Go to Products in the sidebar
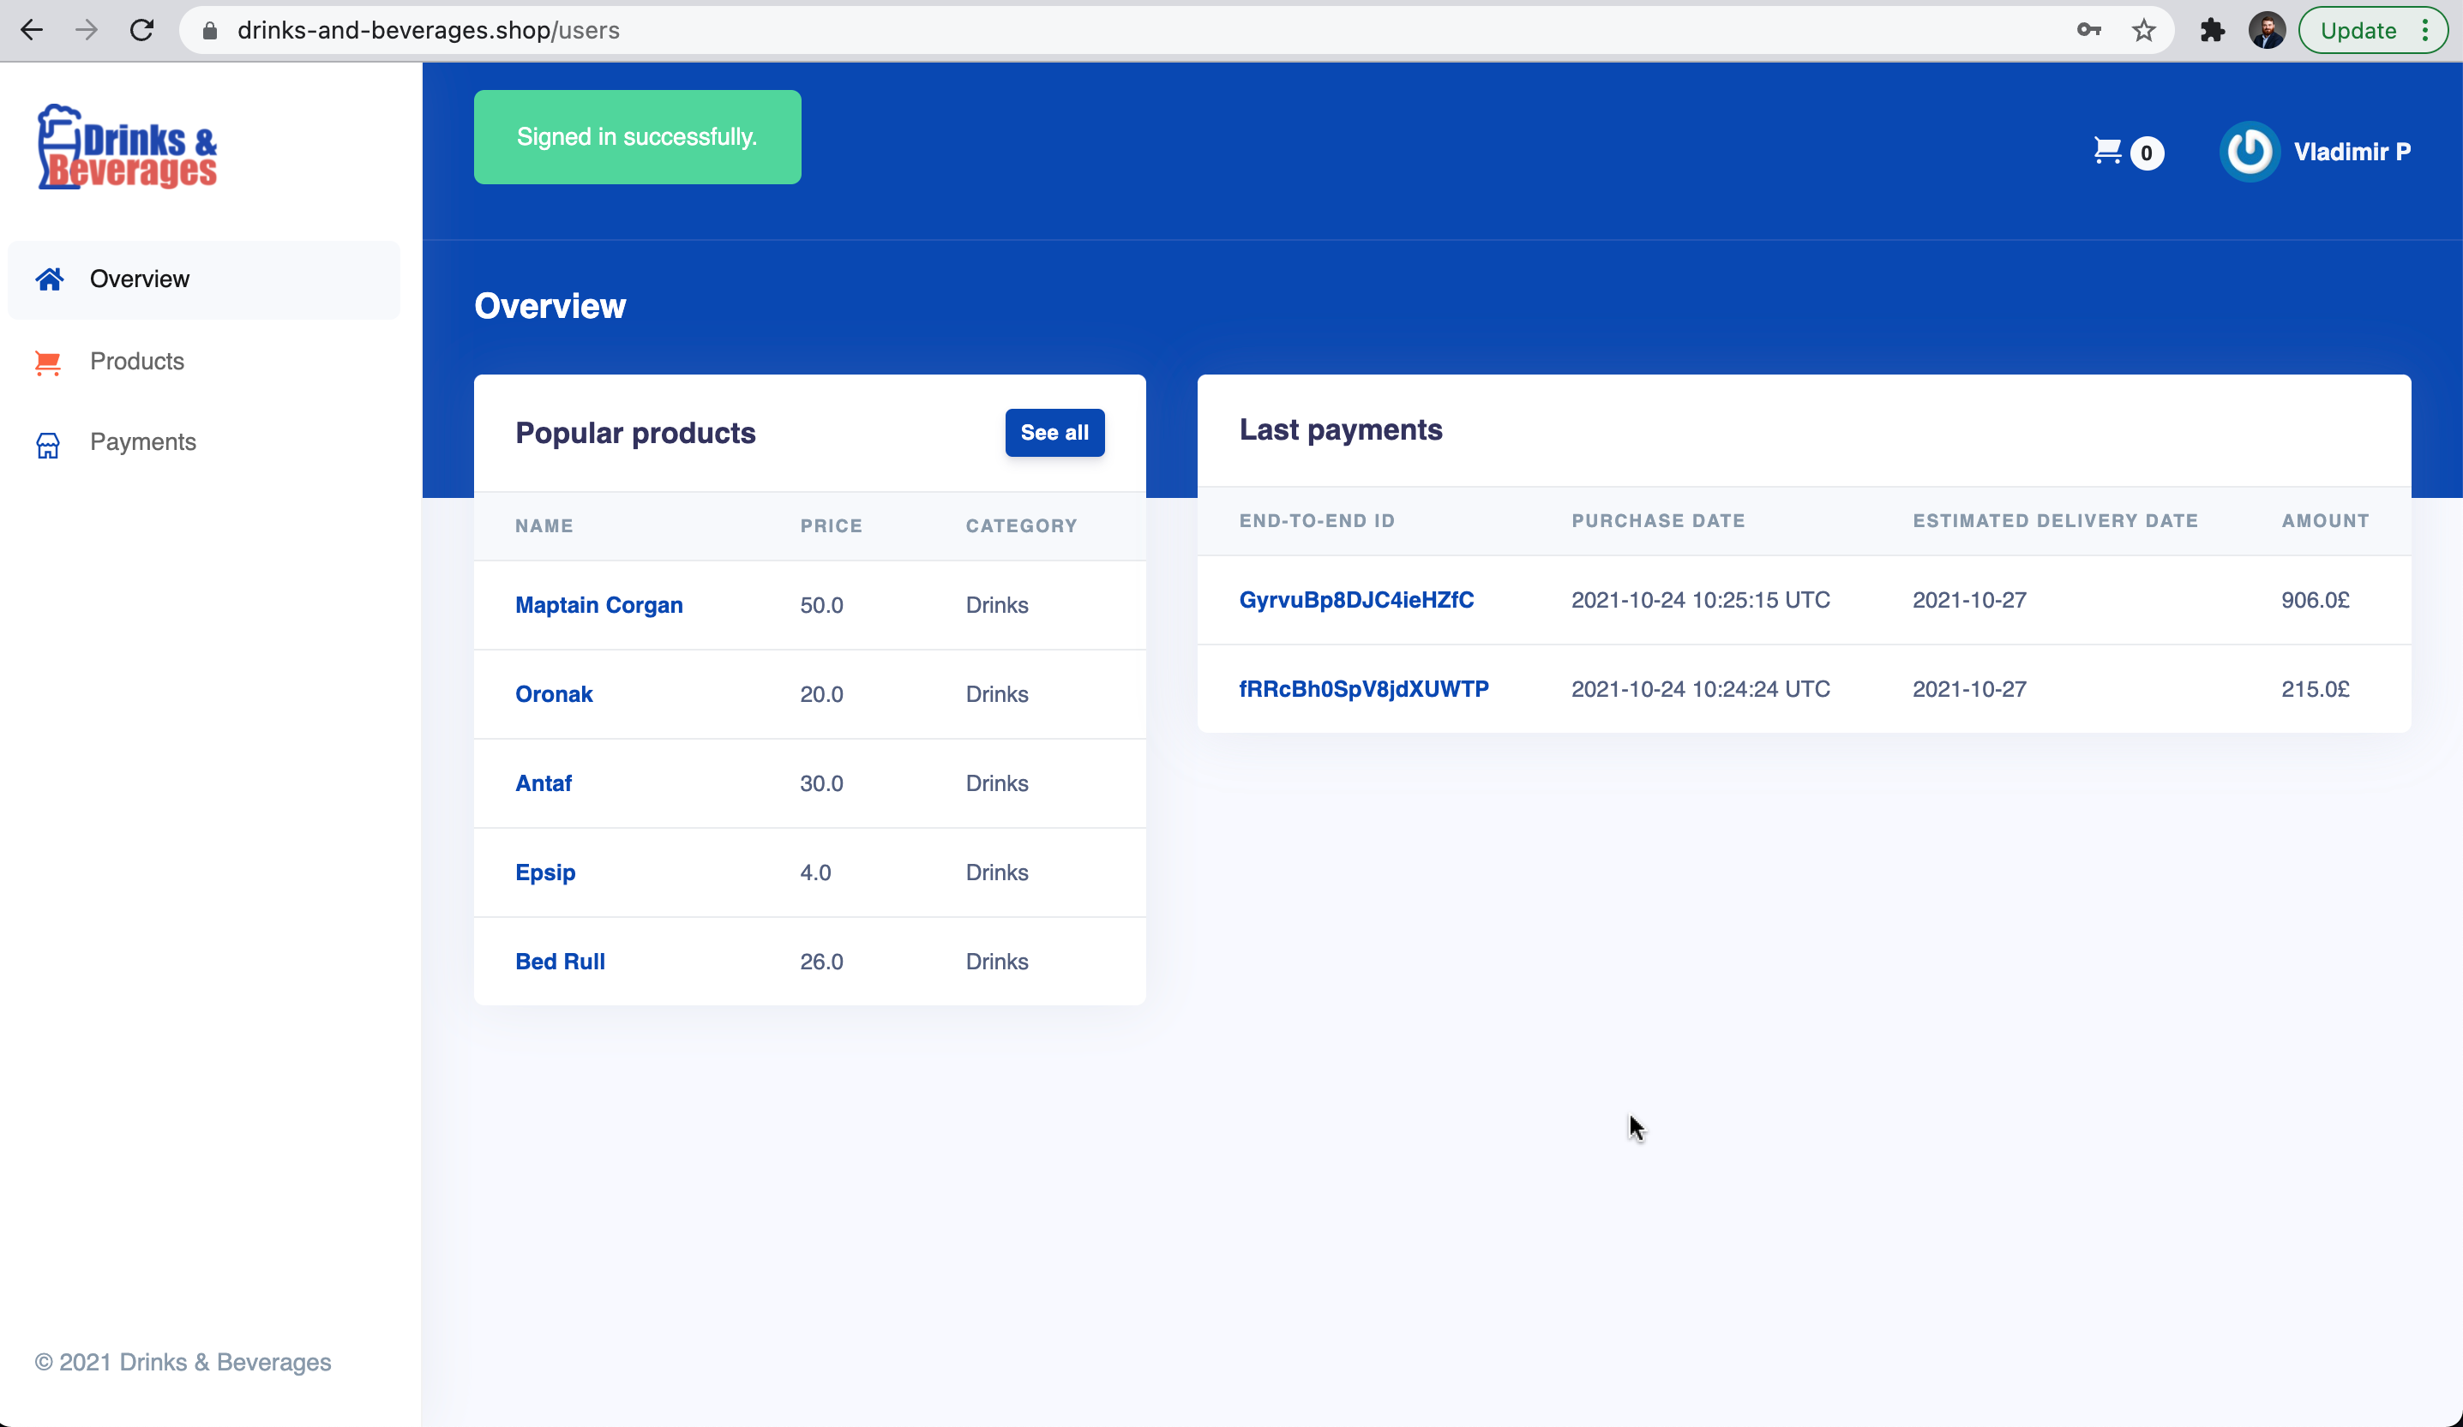Screen dimensions: 2463x1427 point(137,361)
